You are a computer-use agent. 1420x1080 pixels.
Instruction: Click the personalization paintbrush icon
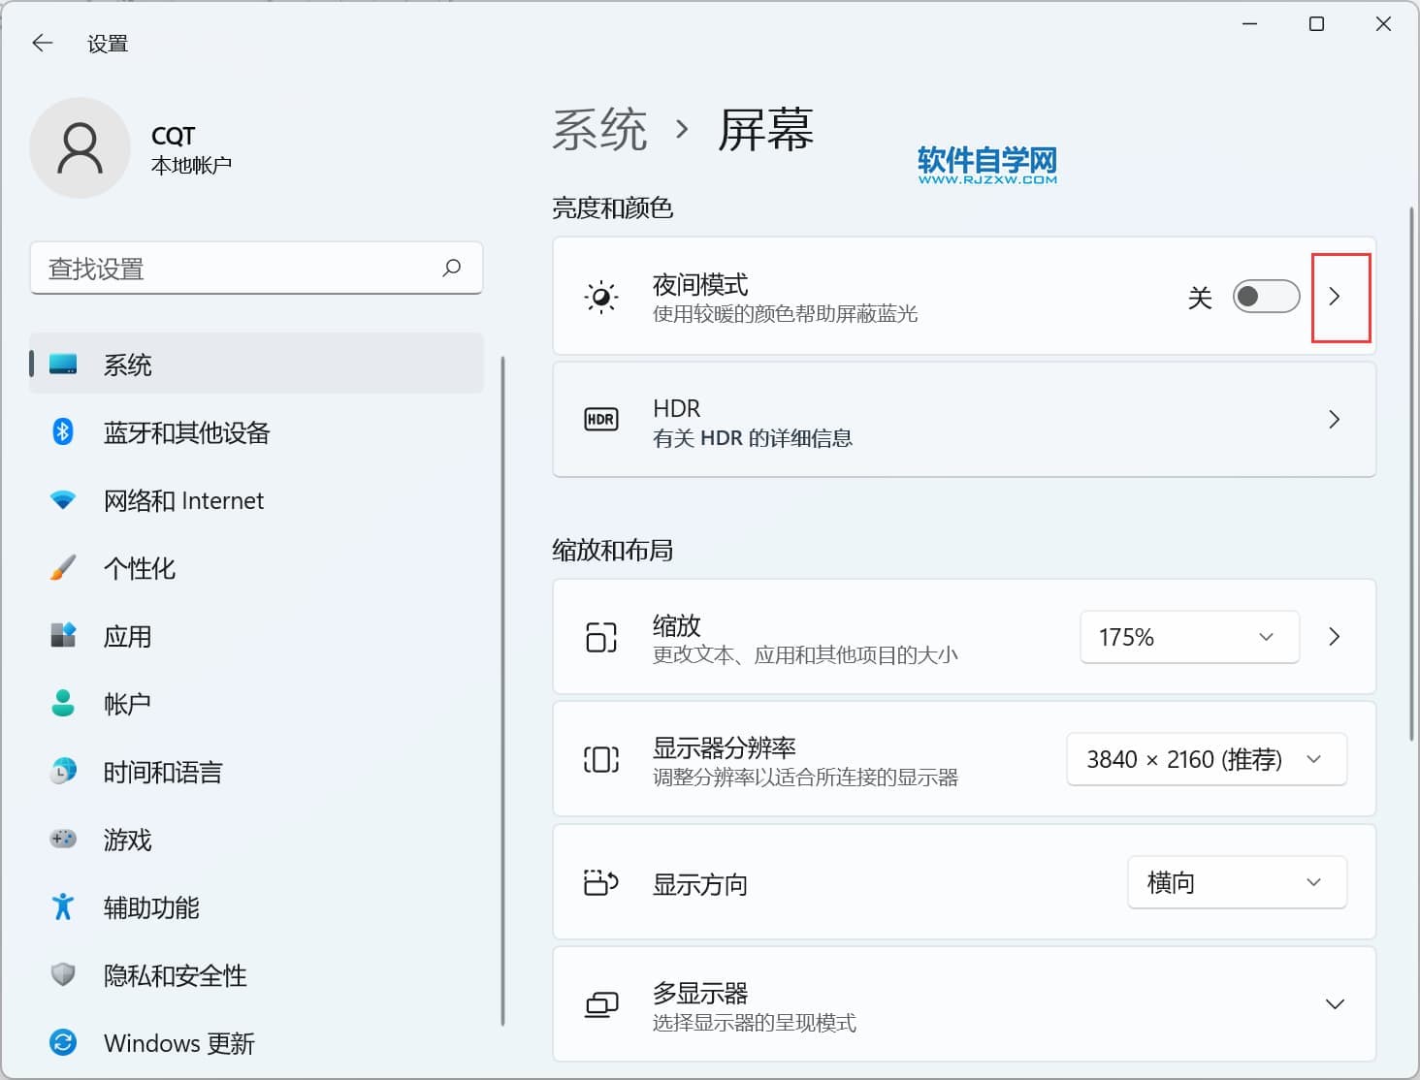pos(63,568)
